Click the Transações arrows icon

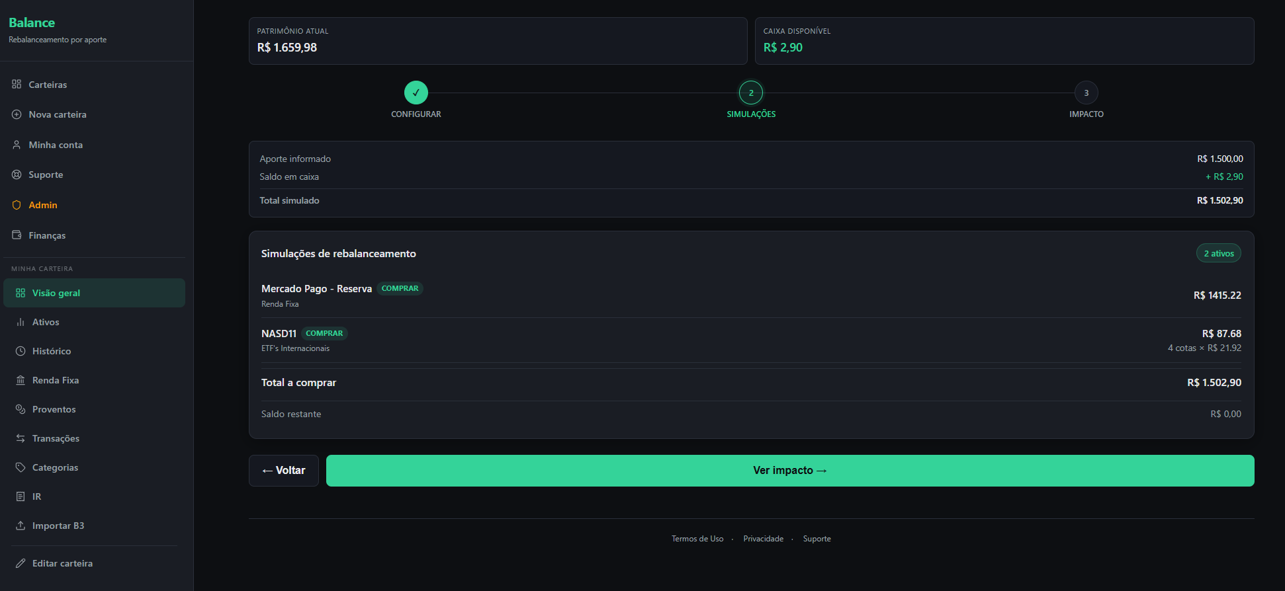[x=21, y=438]
